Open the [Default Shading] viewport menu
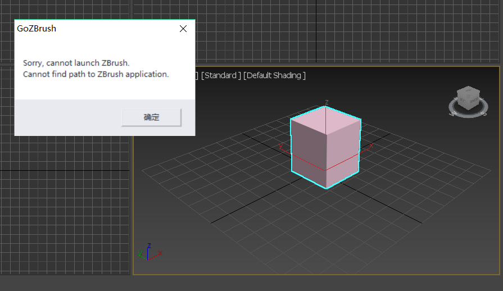This screenshot has width=503, height=291. pyautogui.click(x=274, y=75)
